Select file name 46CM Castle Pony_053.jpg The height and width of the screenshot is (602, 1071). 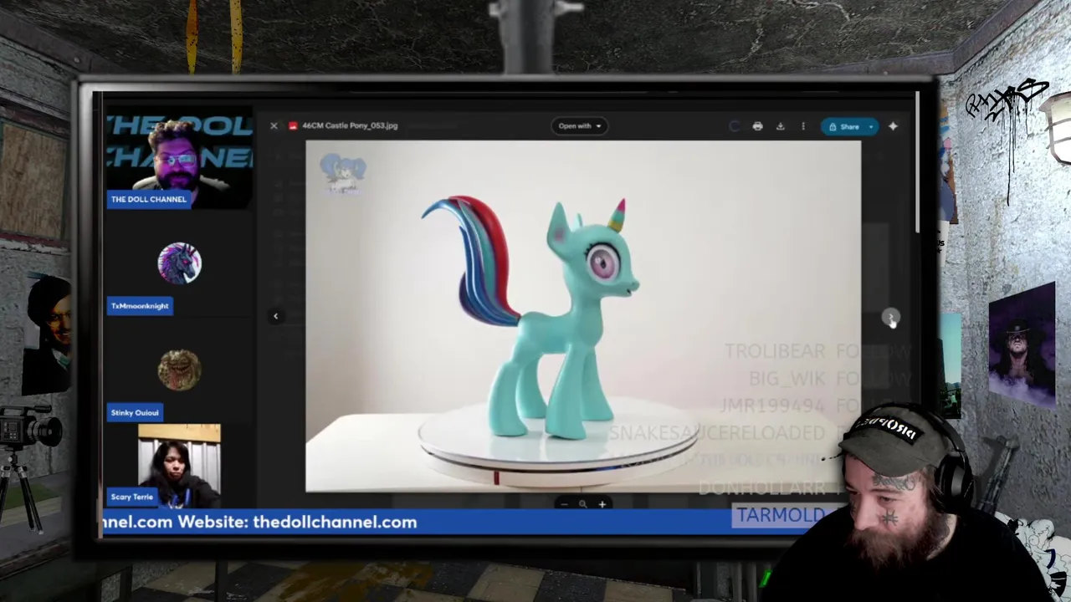[350, 126]
